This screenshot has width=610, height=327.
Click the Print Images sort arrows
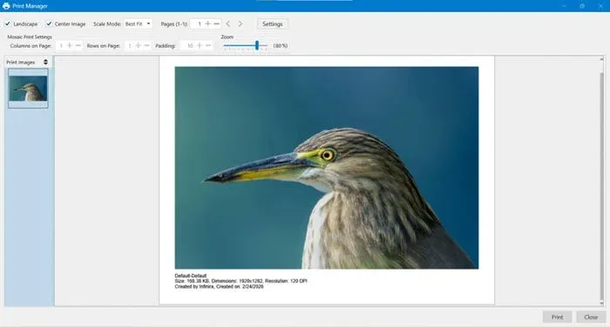45,62
